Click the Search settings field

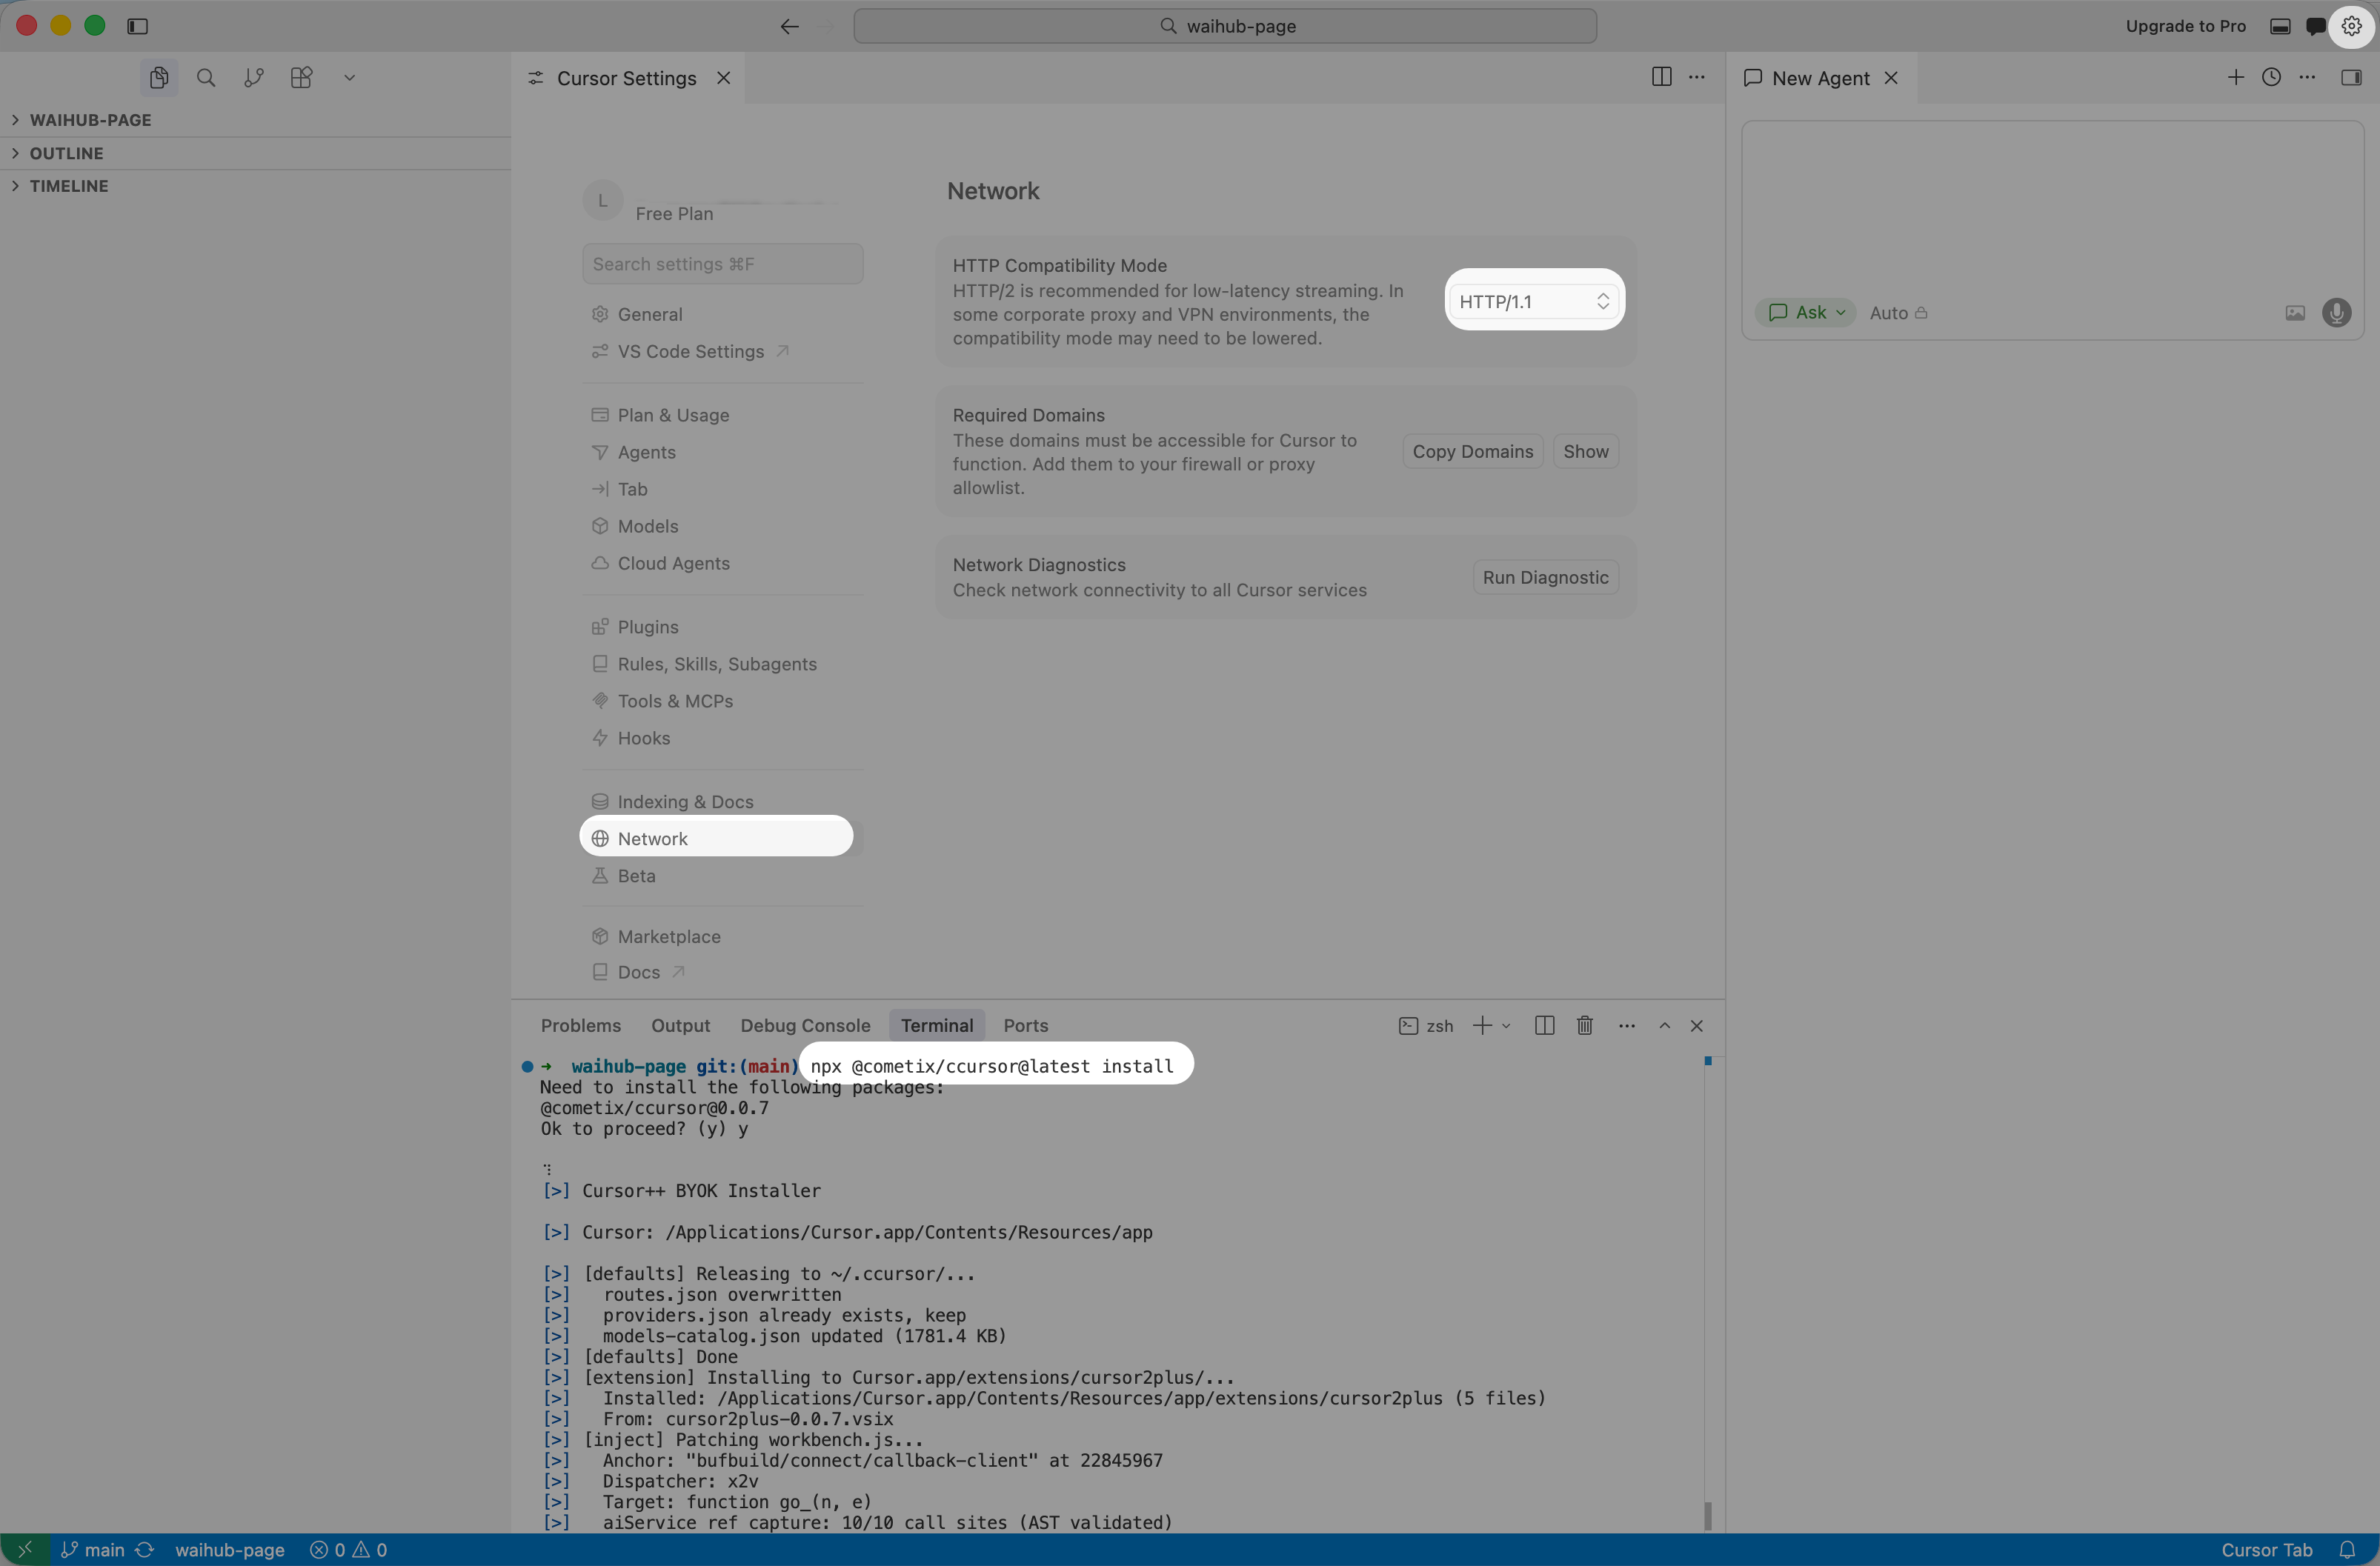722,264
